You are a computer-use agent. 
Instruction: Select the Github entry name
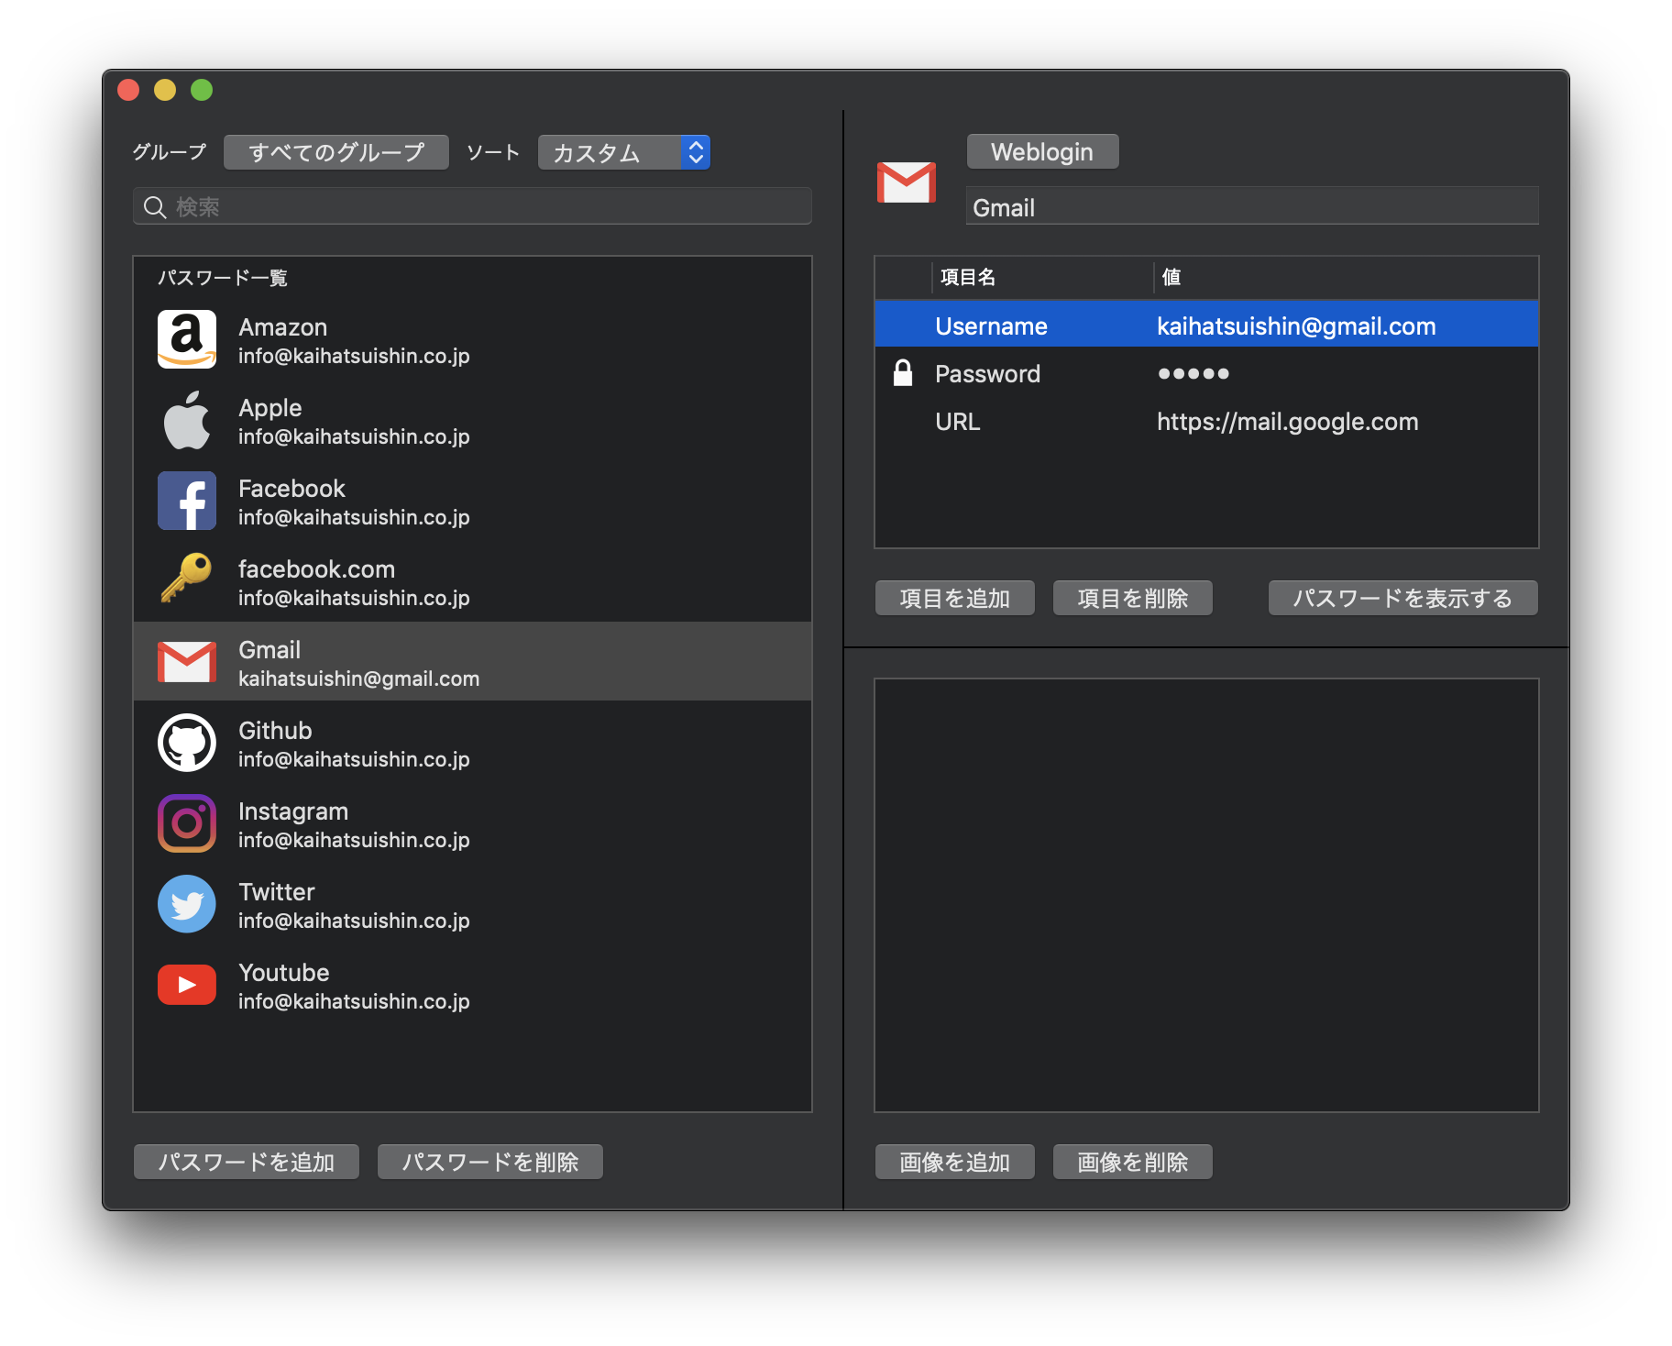[x=275, y=731]
